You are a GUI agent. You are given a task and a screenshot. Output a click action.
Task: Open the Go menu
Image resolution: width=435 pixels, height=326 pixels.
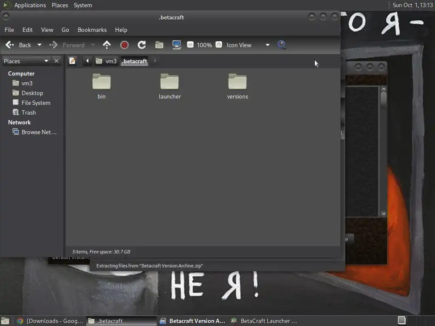(65, 30)
